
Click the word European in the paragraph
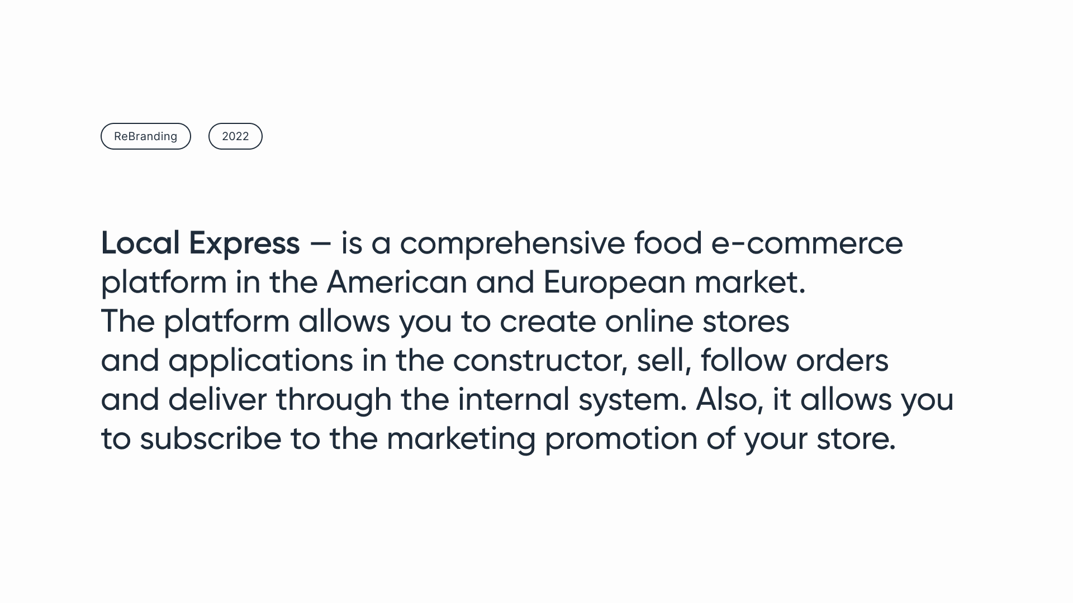click(614, 283)
